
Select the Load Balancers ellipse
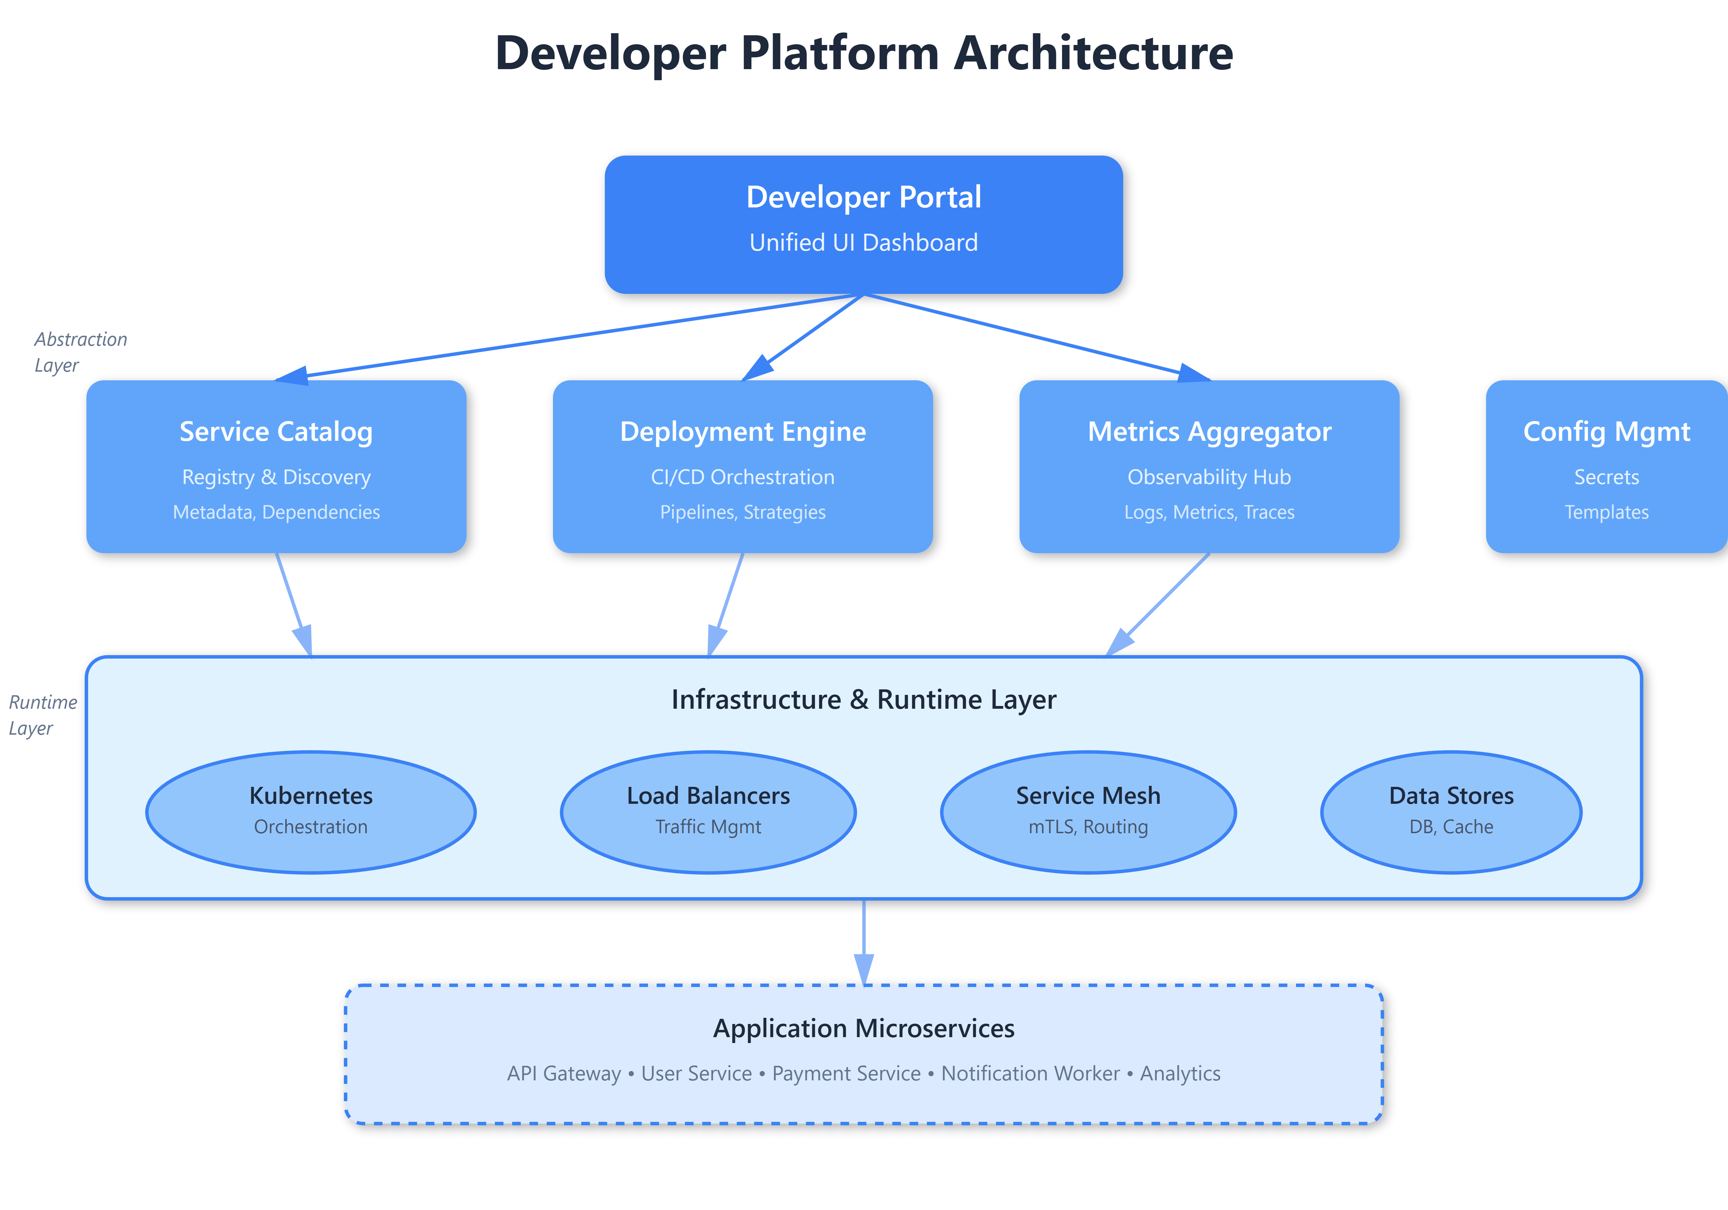pyautogui.click(x=708, y=812)
